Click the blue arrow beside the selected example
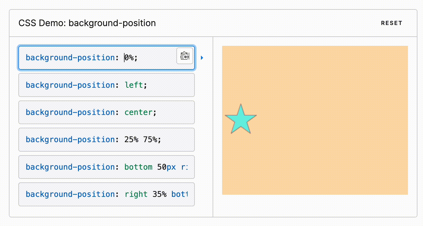The width and height of the screenshot is (423, 226). [x=202, y=58]
